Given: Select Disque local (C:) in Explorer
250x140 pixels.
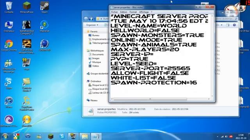Looking at the screenshot, I should (x=98, y=85).
